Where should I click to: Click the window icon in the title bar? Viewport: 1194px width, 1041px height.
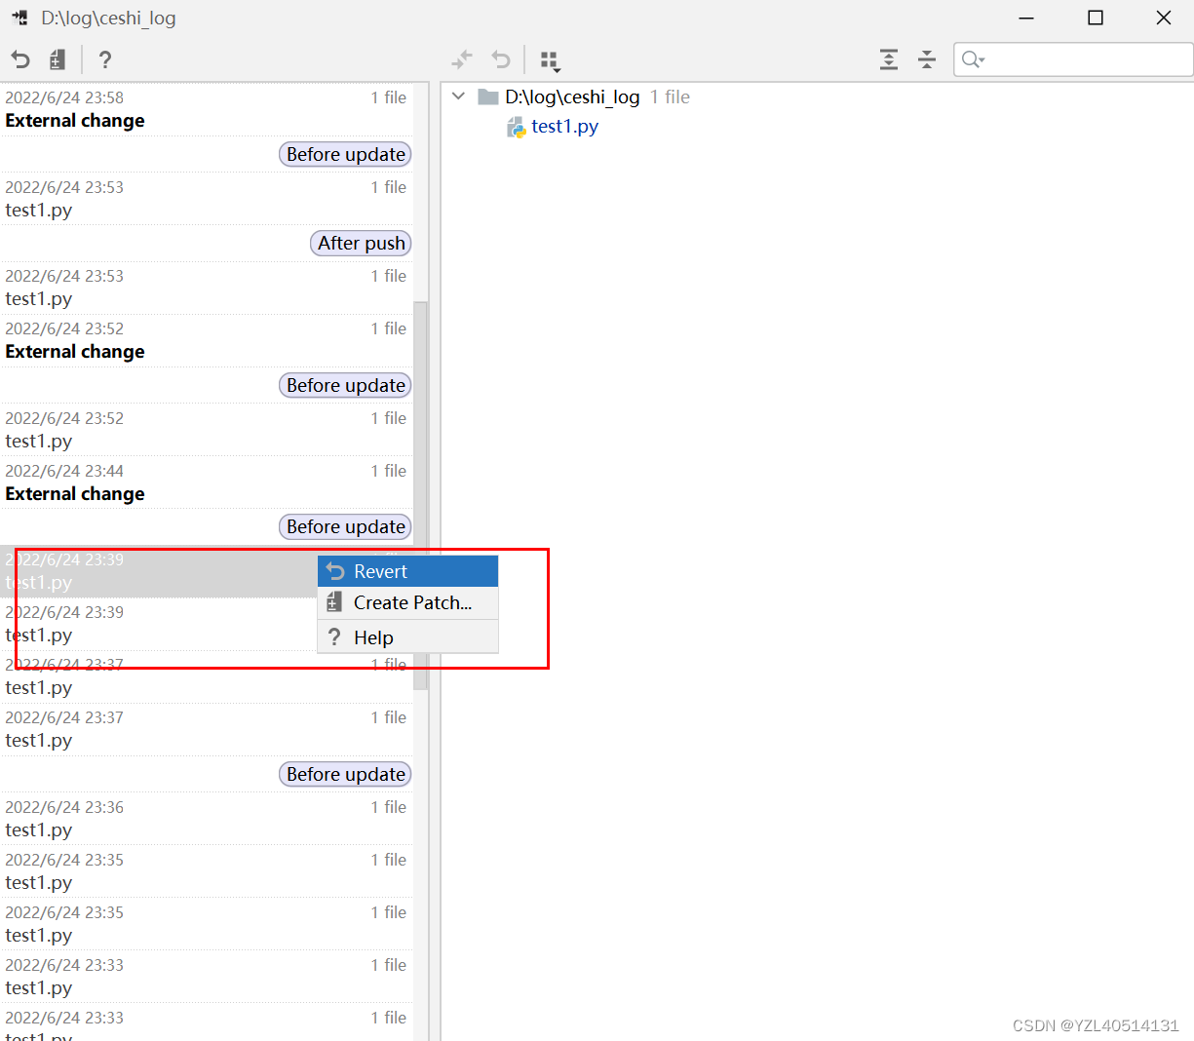(19, 18)
